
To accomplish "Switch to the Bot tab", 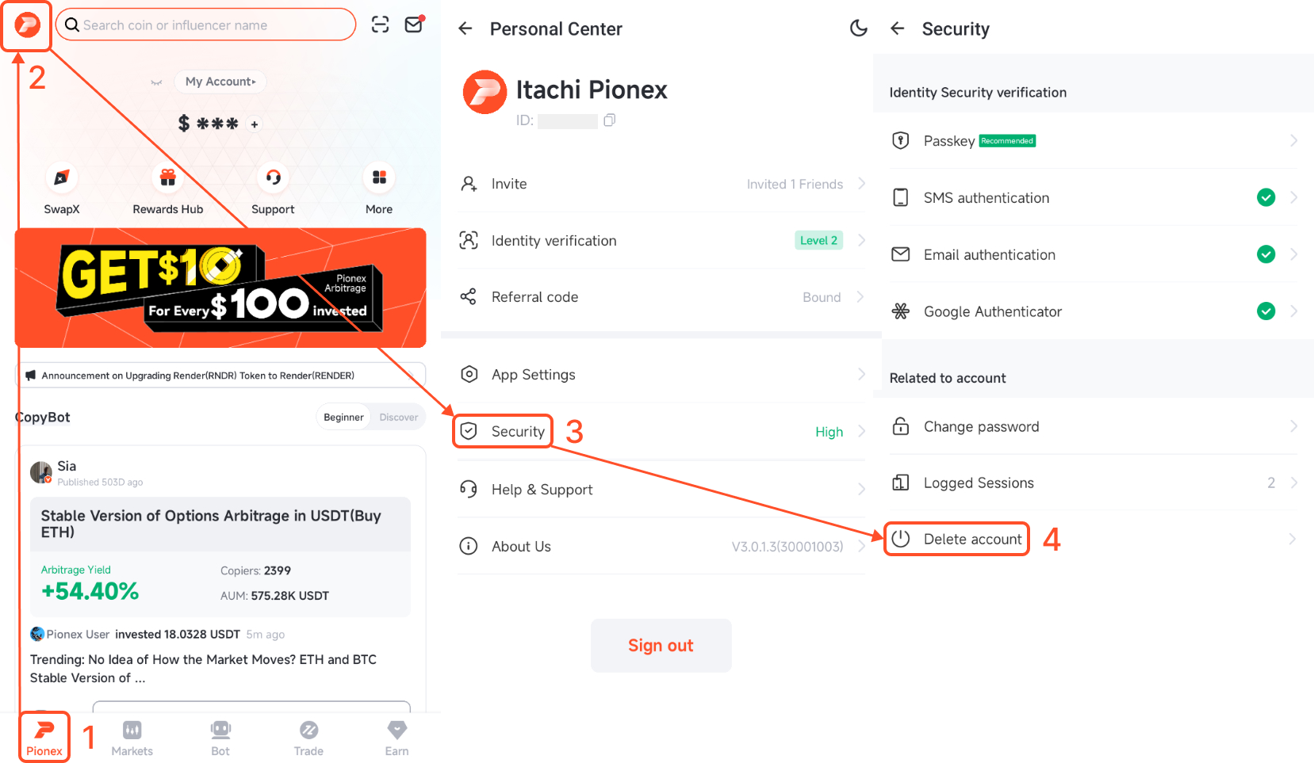I will [x=220, y=738].
